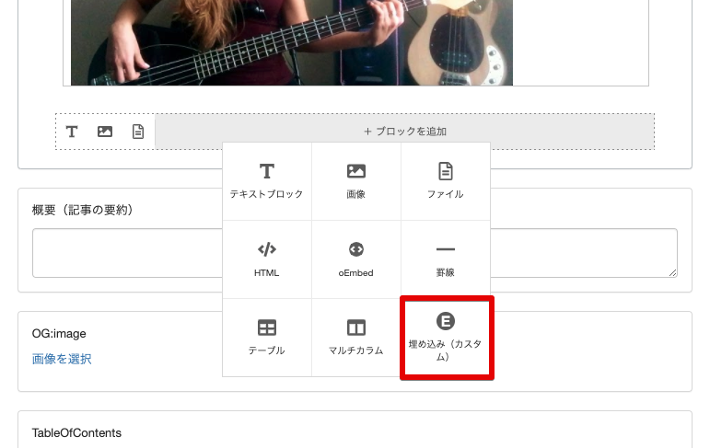
Task: Insert an HTML code block
Action: click(x=266, y=258)
